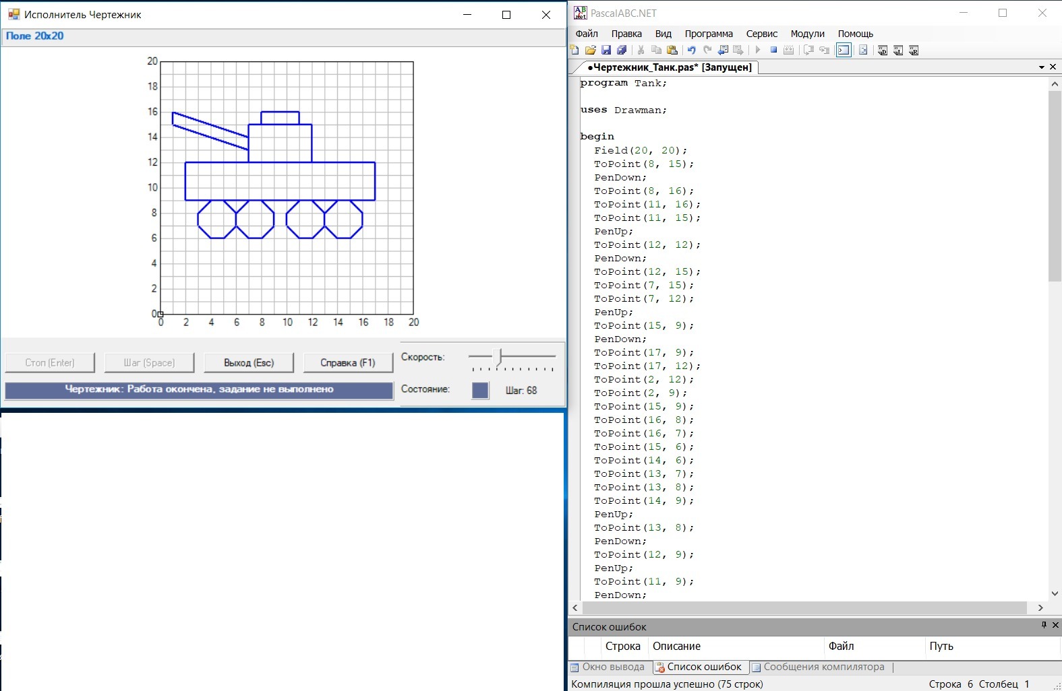The height and width of the screenshot is (691, 1062).
Task: Stop the running program with the Stop icon
Action: (773, 50)
